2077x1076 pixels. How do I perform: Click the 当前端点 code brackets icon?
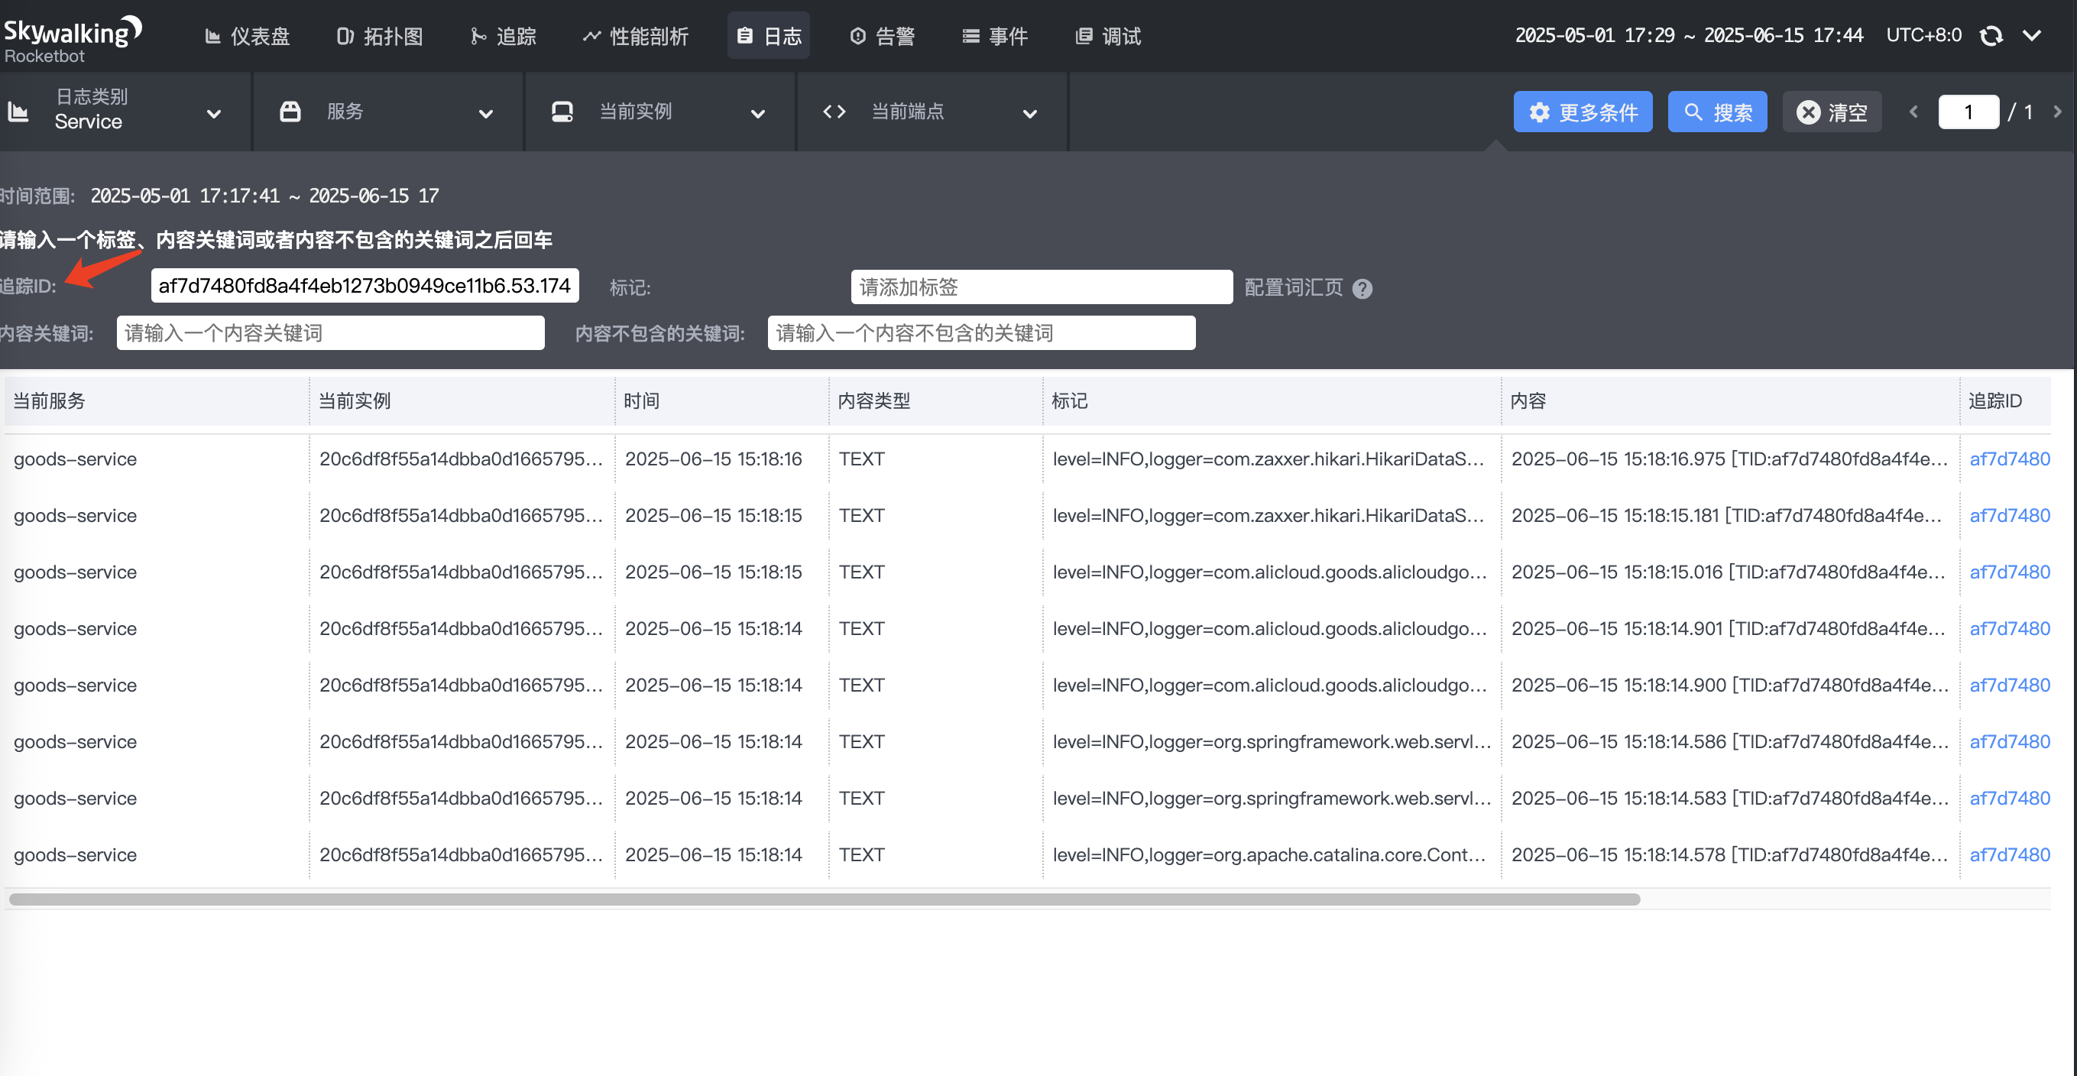click(834, 112)
